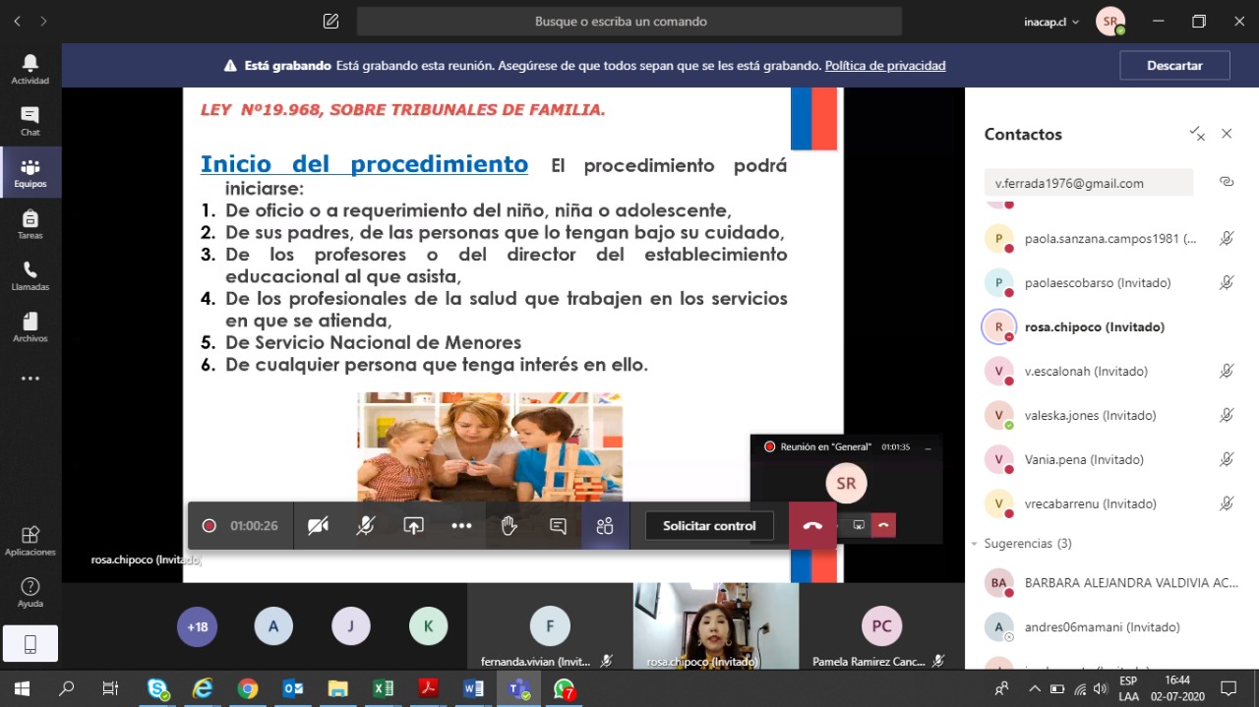Viewport: 1259px width, 707px height.
Task: Hang up the call with red button
Action: (x=812, y=526)
